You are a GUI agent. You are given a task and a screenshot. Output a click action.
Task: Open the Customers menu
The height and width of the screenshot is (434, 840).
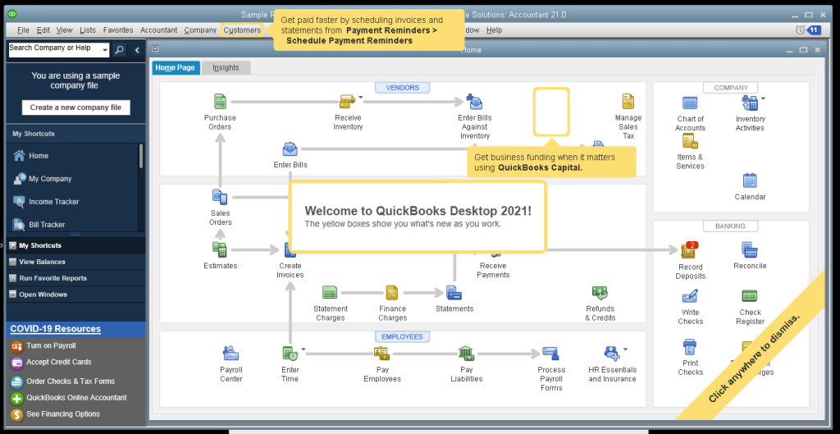(x=242, y=30)
